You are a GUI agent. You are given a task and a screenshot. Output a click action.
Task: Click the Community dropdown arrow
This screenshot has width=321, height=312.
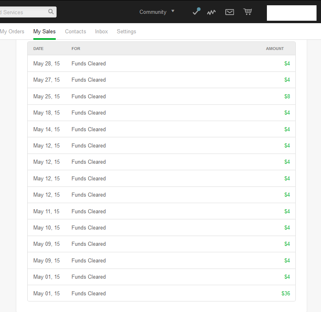173,11
